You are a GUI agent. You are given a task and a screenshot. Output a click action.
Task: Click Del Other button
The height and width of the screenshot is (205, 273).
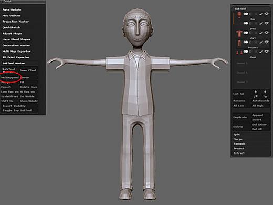click(259, 125)
